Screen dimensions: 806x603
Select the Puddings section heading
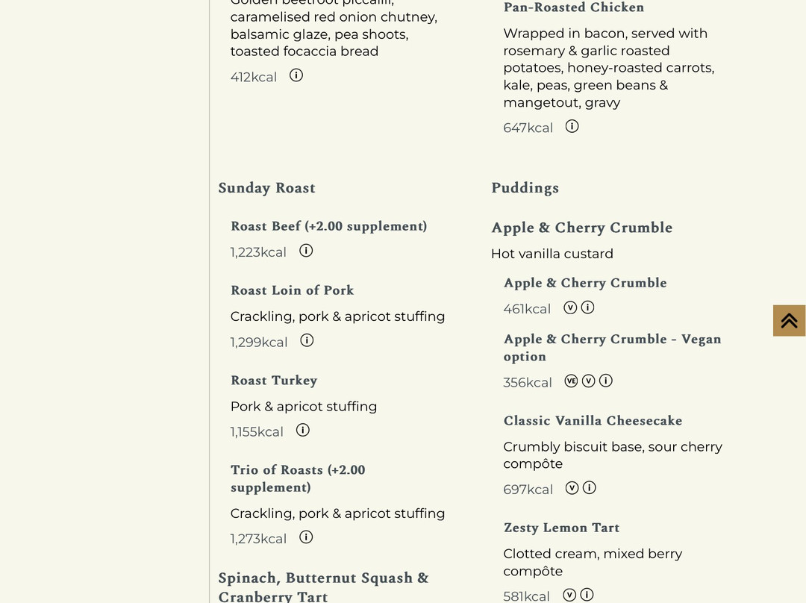click(x=525, y=188)
